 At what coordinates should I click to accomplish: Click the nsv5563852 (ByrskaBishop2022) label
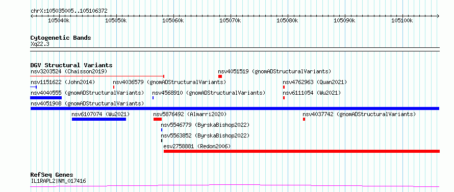click(x=205, y=135)
